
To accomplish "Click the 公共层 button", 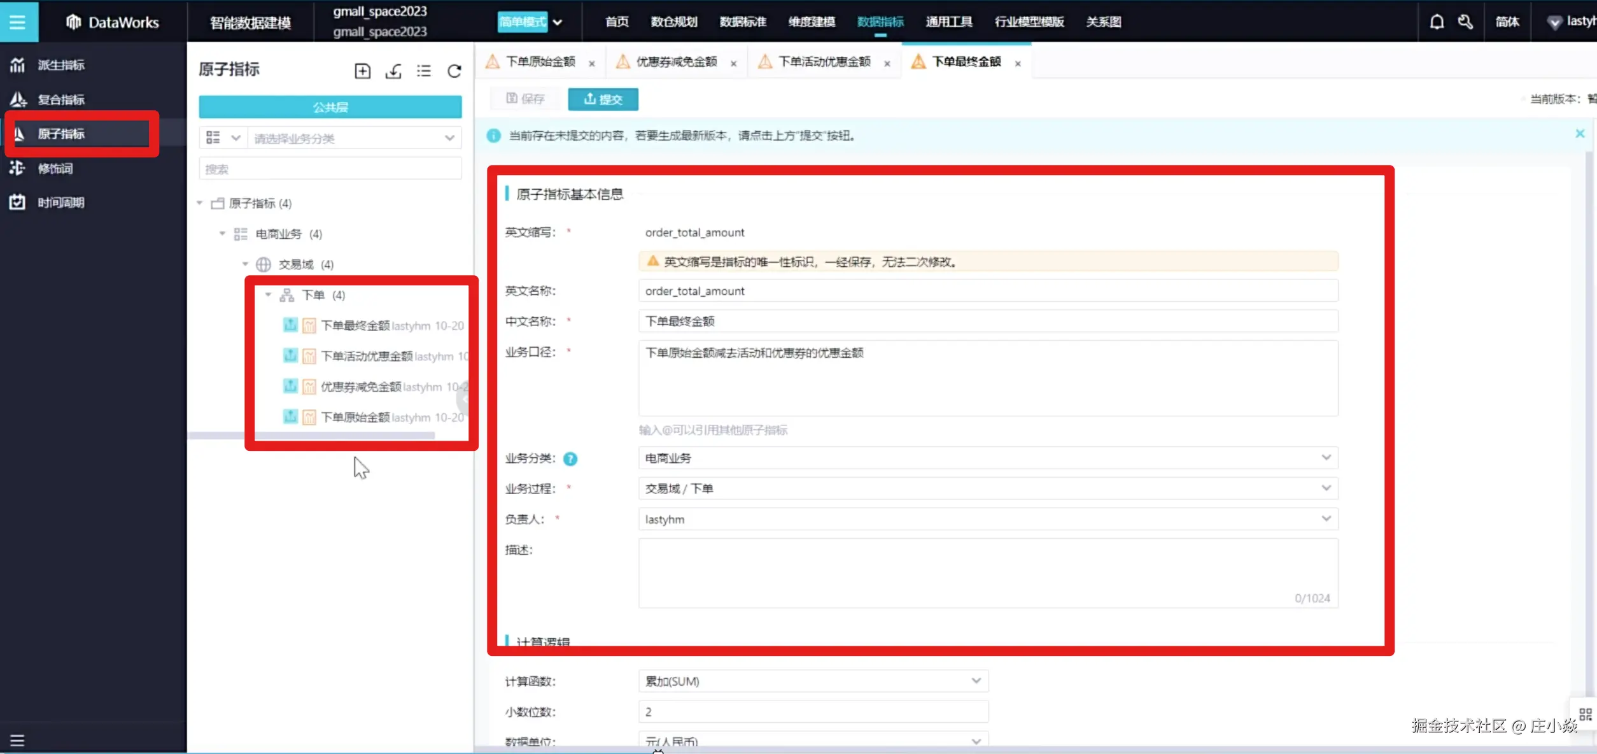I will (330, 107).
